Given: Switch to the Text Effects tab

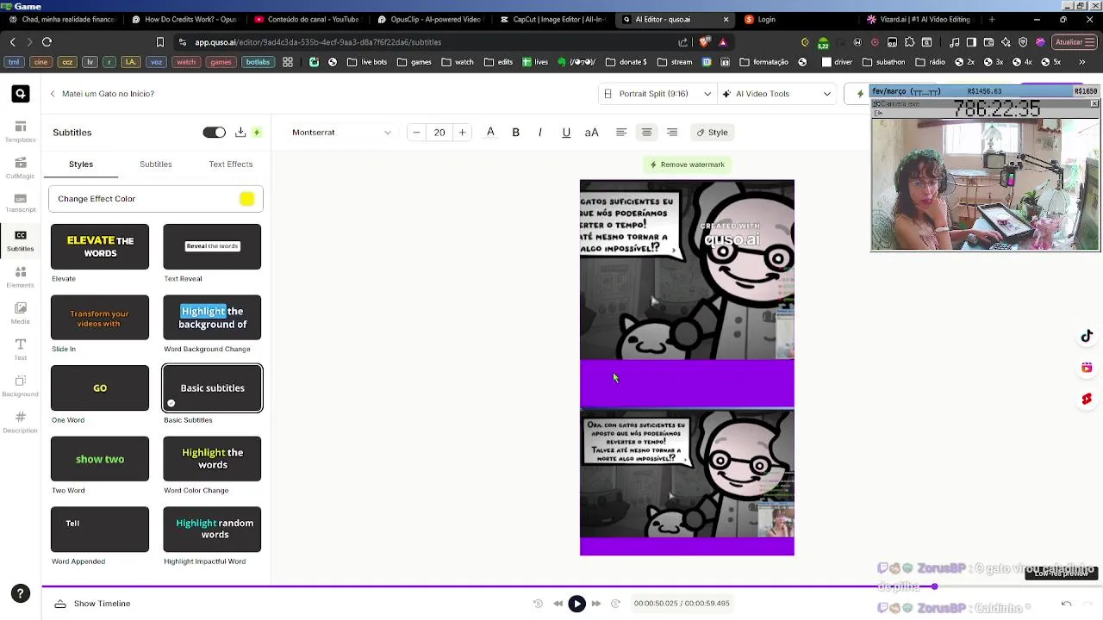Looking at the screenshot, I should 231,164.
